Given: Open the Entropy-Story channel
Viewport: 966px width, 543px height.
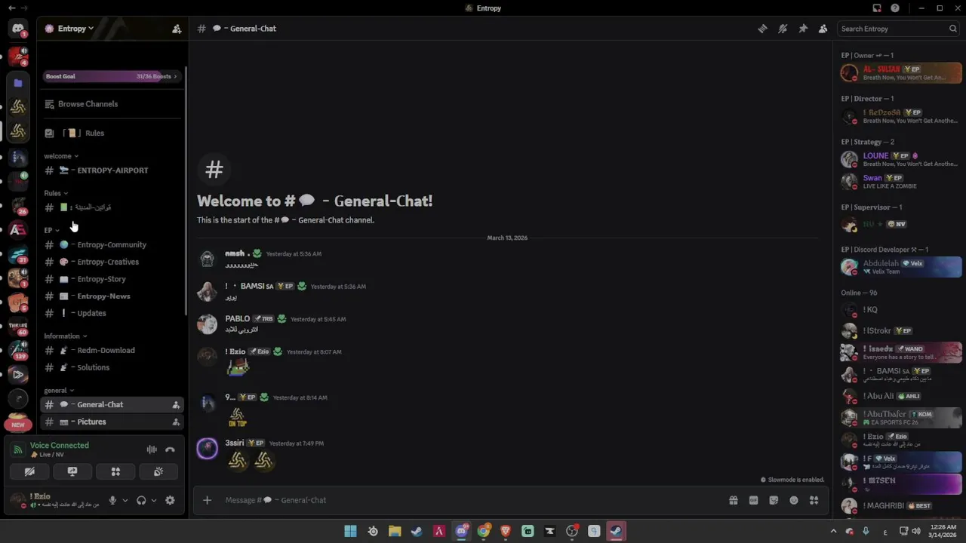Looking at the screenshot, I should (112, 279).
